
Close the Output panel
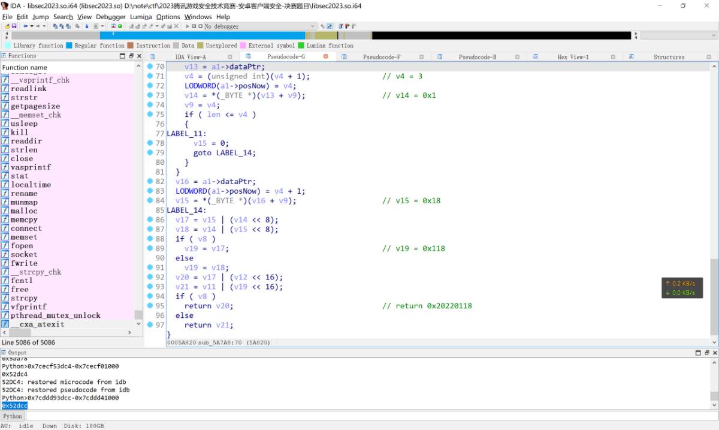pos(714,353)
